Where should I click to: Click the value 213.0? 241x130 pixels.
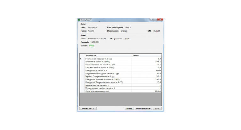[158, 68]
